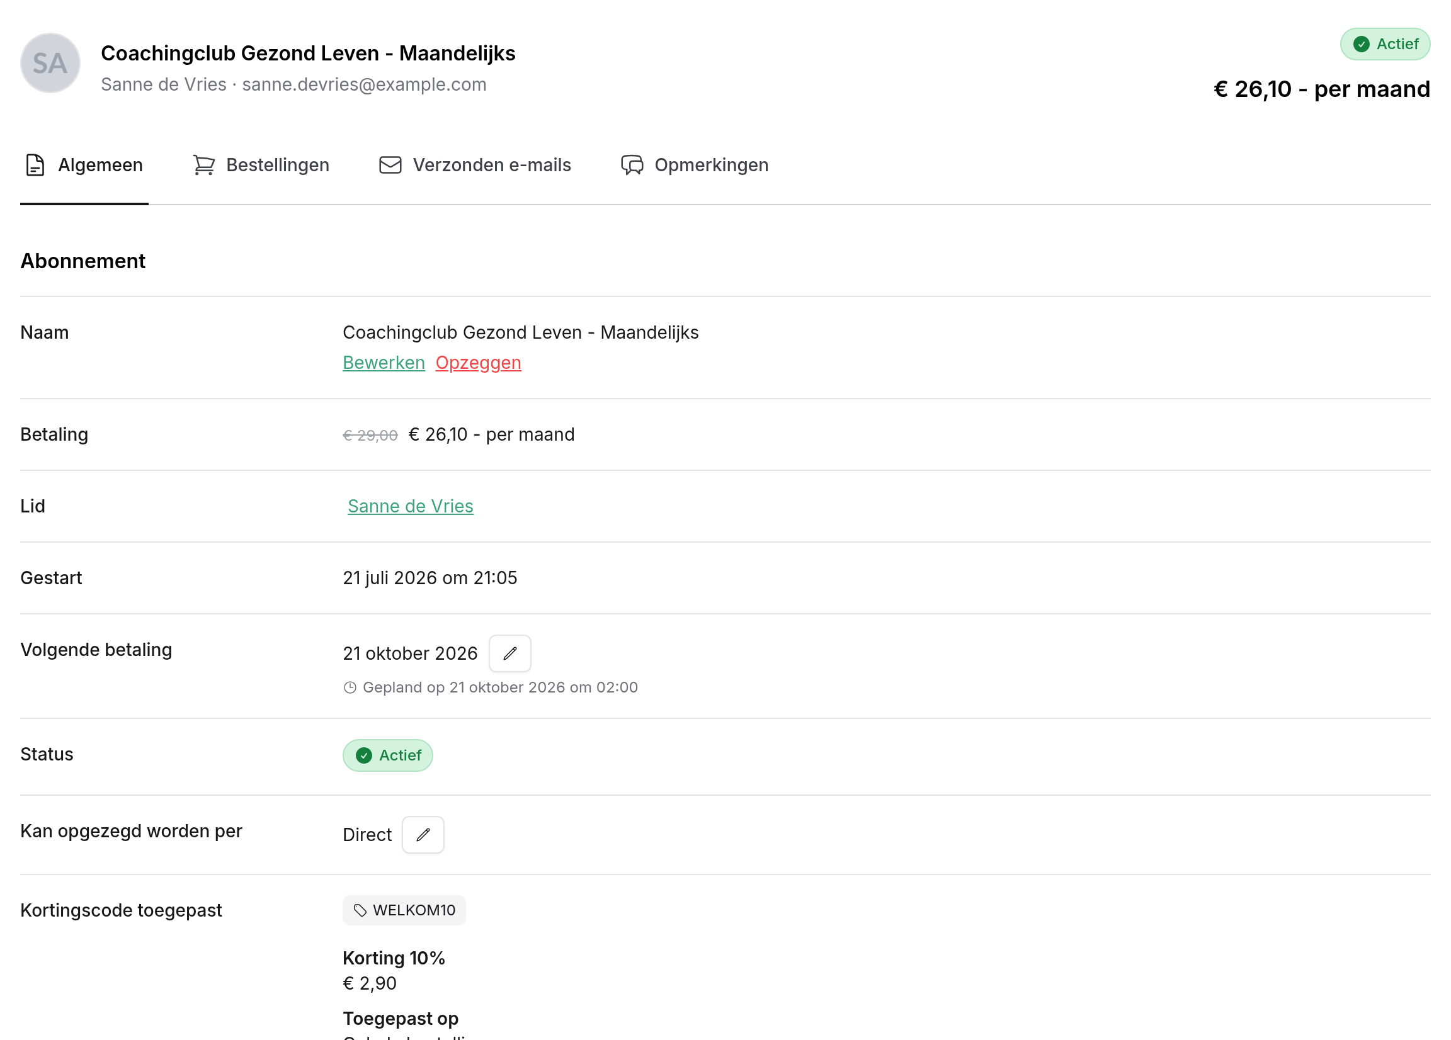Open the Algemeen tab
The height and width of the screenshot is (1040, 1451).
[84, 165]
